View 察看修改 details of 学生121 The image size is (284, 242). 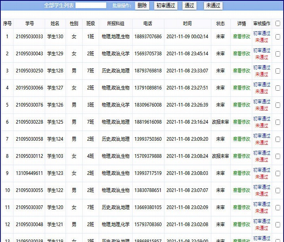pyautogui.click(x=241, y=225)
